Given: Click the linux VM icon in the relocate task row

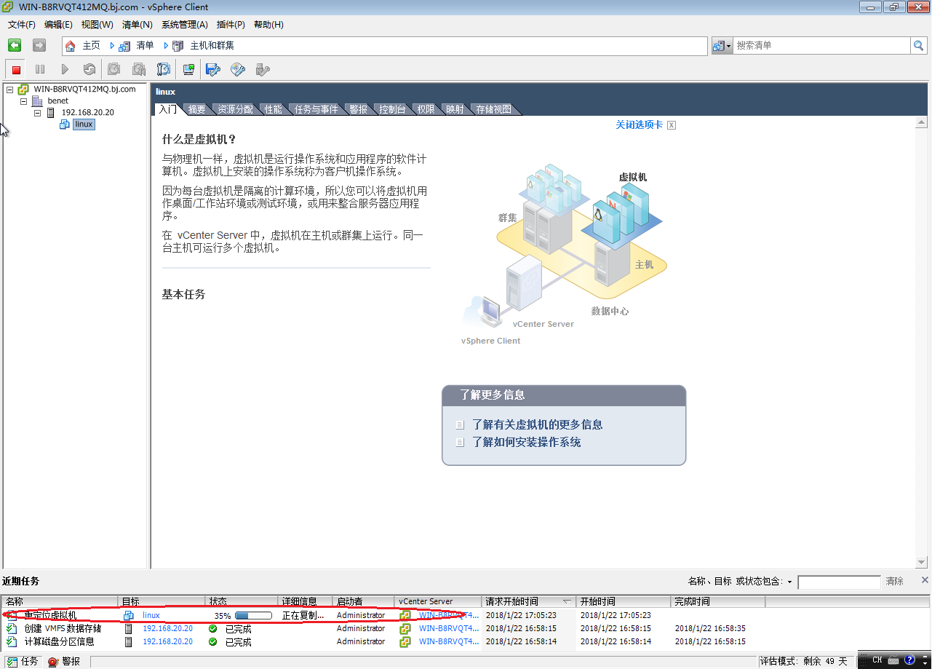Looking at the screenshot, I should click(129, 616).
